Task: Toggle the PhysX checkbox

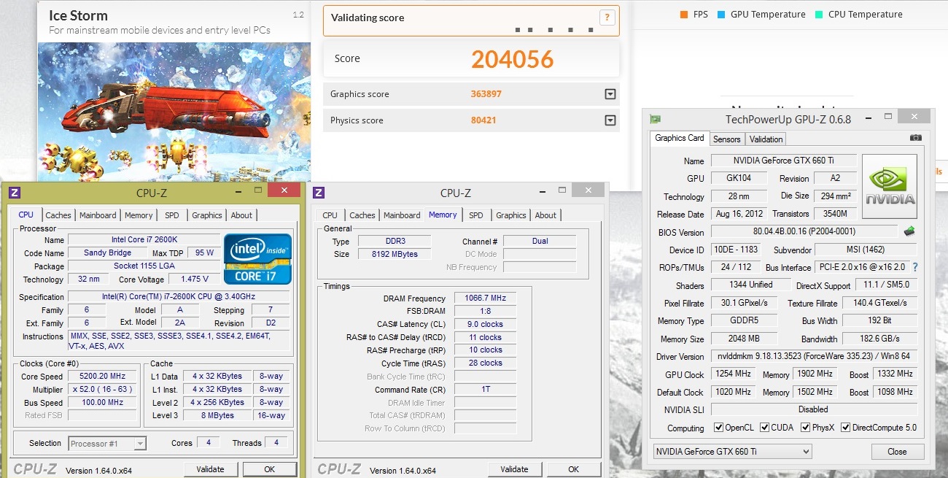Action: coord(806,428)
